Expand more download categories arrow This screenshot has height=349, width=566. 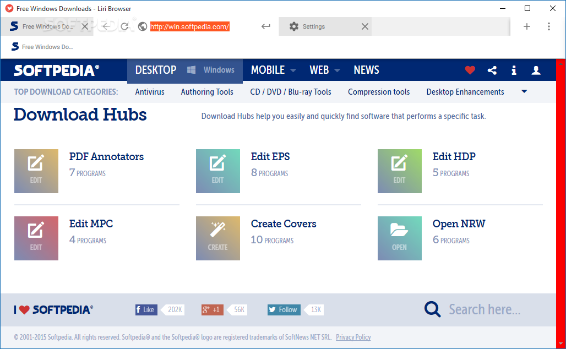[x=524, y=92]
